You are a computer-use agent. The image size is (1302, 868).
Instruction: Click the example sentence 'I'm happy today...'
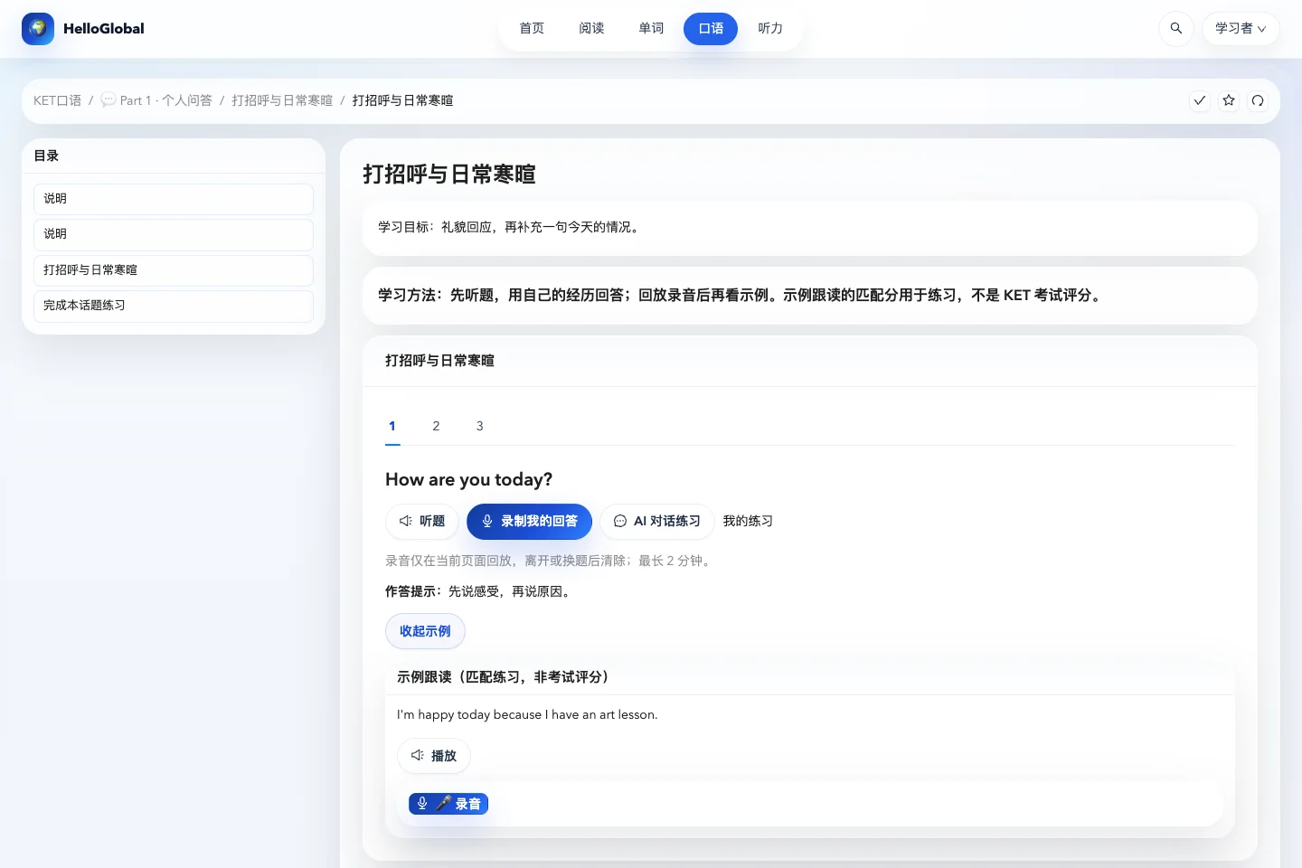[x=527, y=714]
